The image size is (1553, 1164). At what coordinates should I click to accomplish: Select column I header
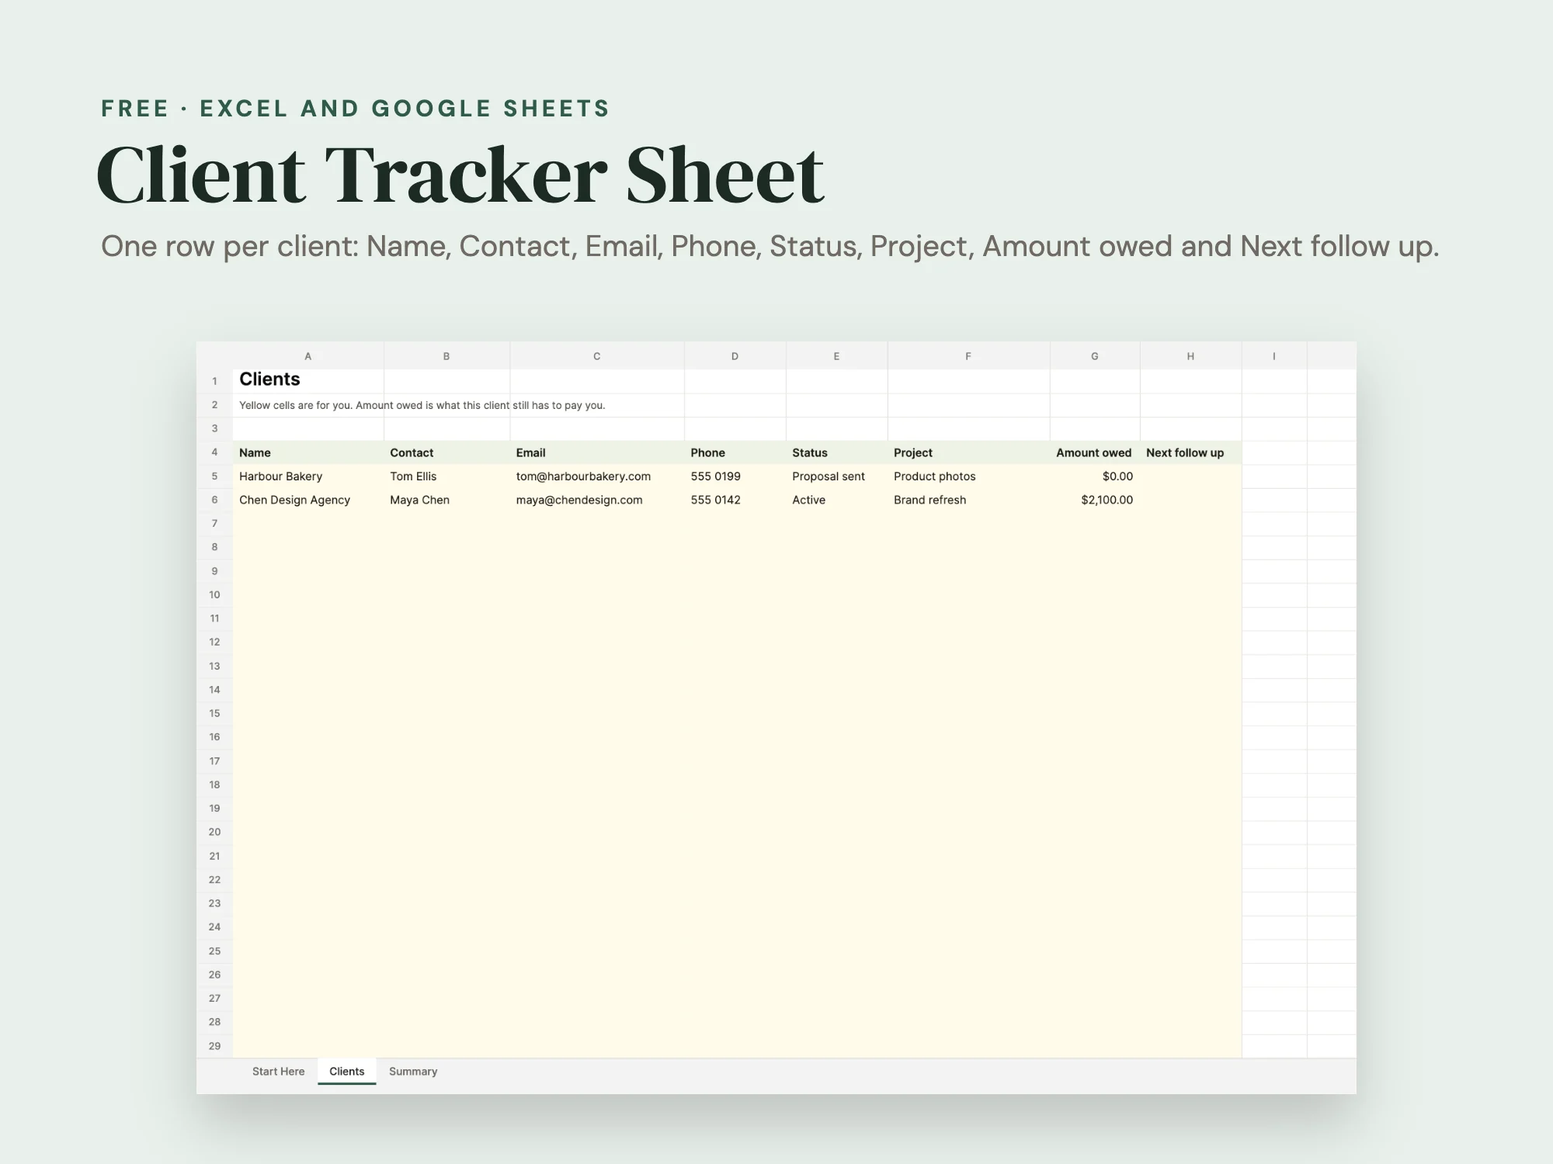(1274, 356)
